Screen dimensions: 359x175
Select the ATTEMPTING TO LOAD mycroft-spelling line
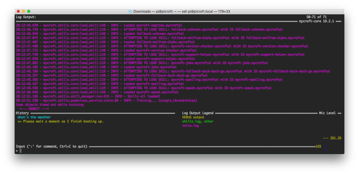point(149,80)
